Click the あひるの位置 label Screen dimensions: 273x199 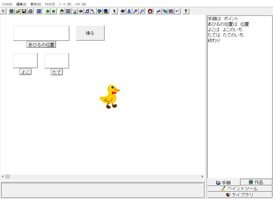coord(41,45)
